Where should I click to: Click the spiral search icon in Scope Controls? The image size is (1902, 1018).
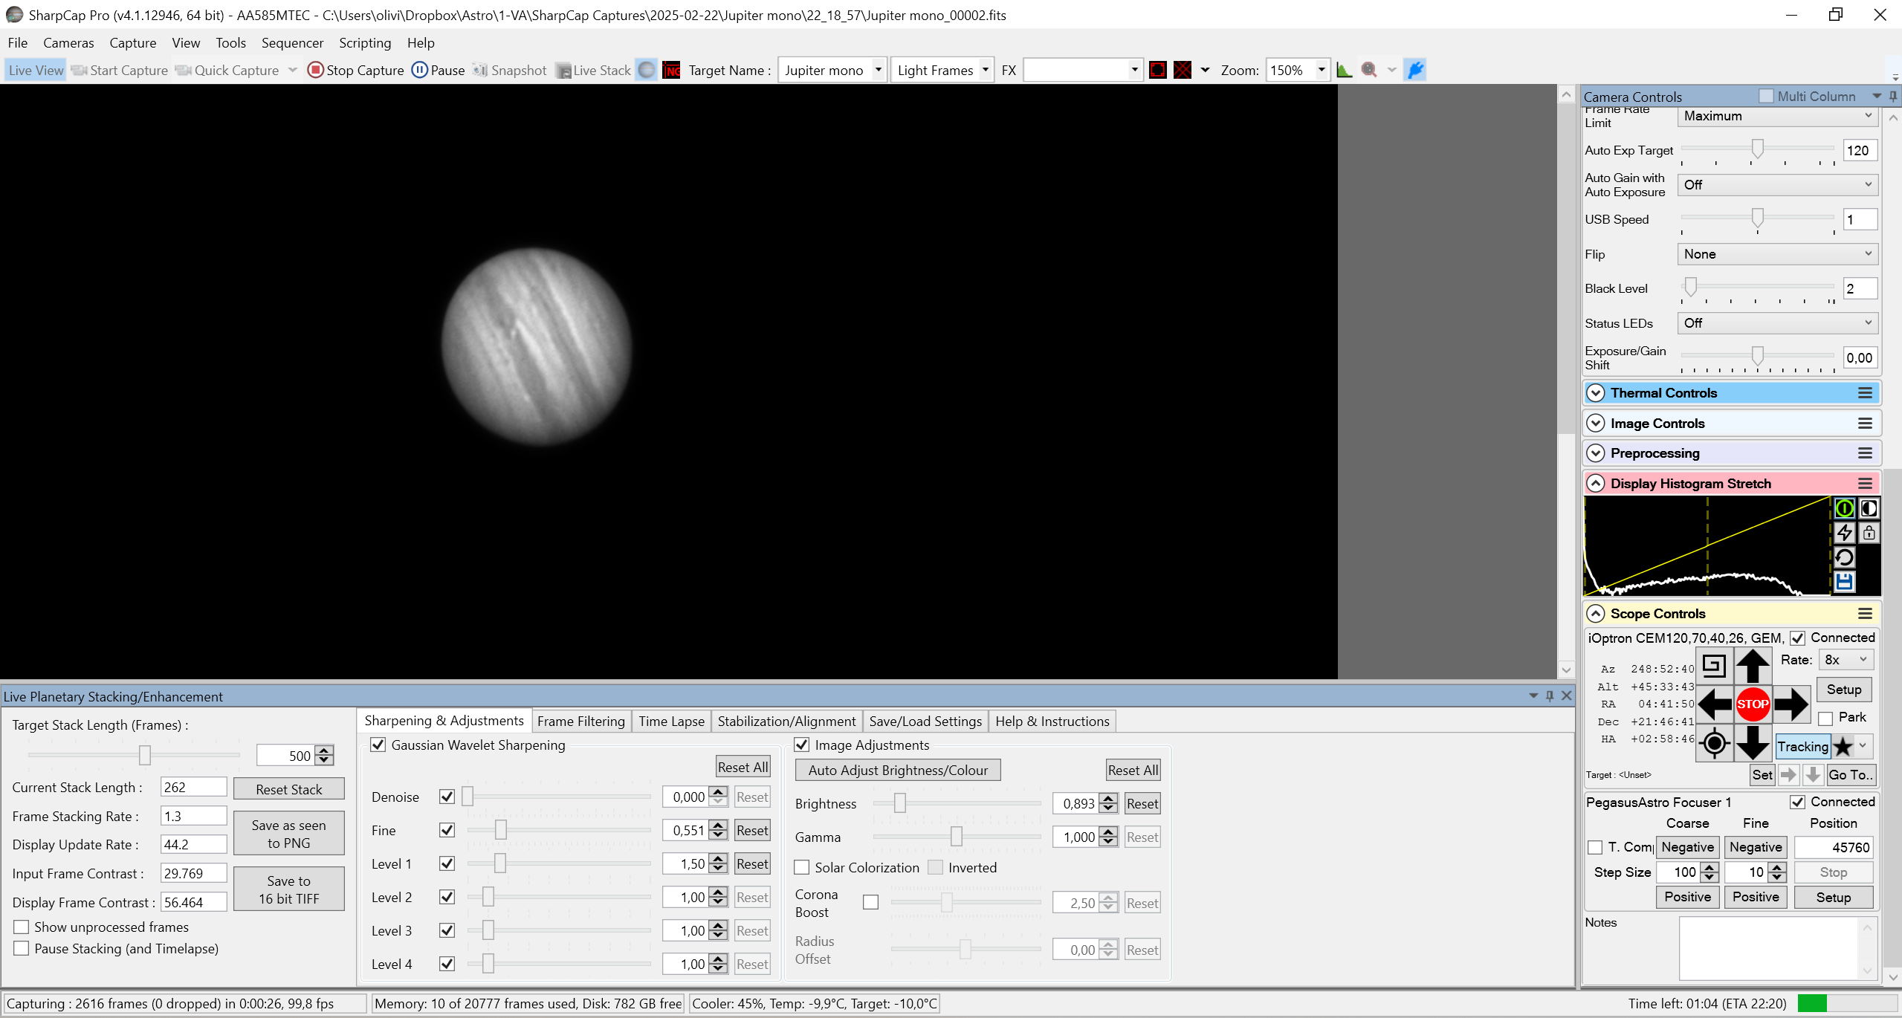[x=1713, y=665]
